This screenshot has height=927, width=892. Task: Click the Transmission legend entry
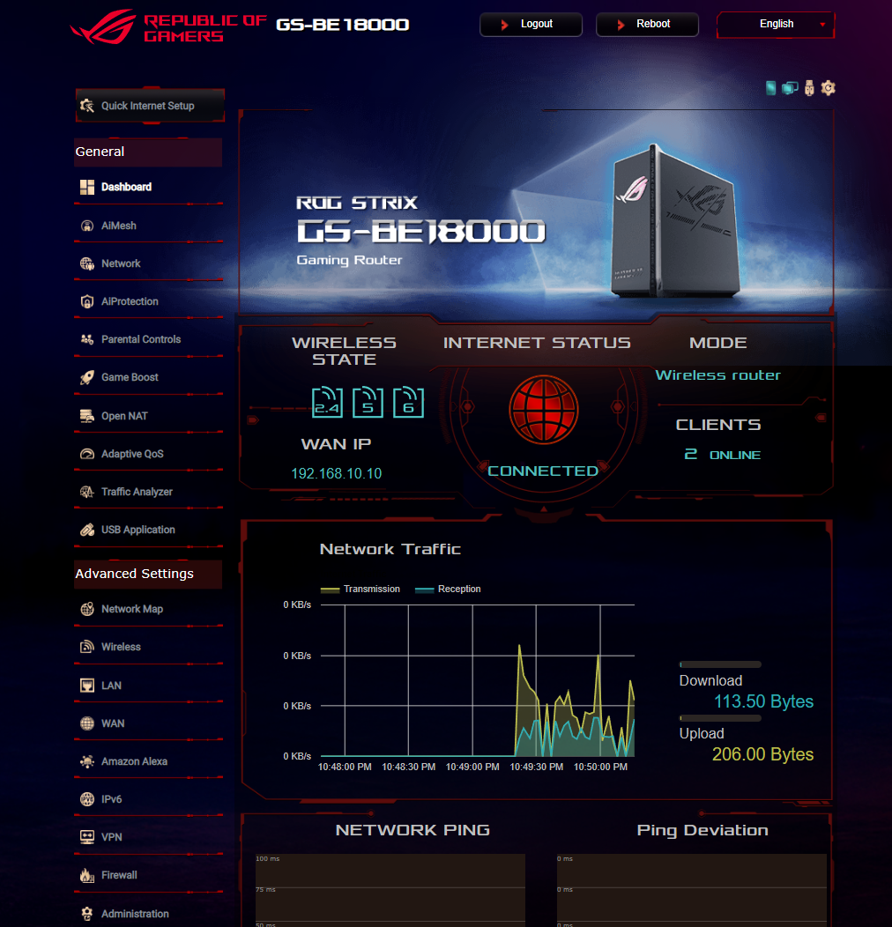[361, 589]
